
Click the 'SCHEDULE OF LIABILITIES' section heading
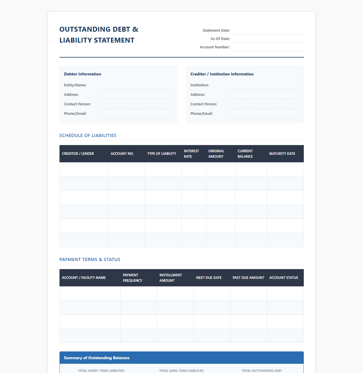88,136
